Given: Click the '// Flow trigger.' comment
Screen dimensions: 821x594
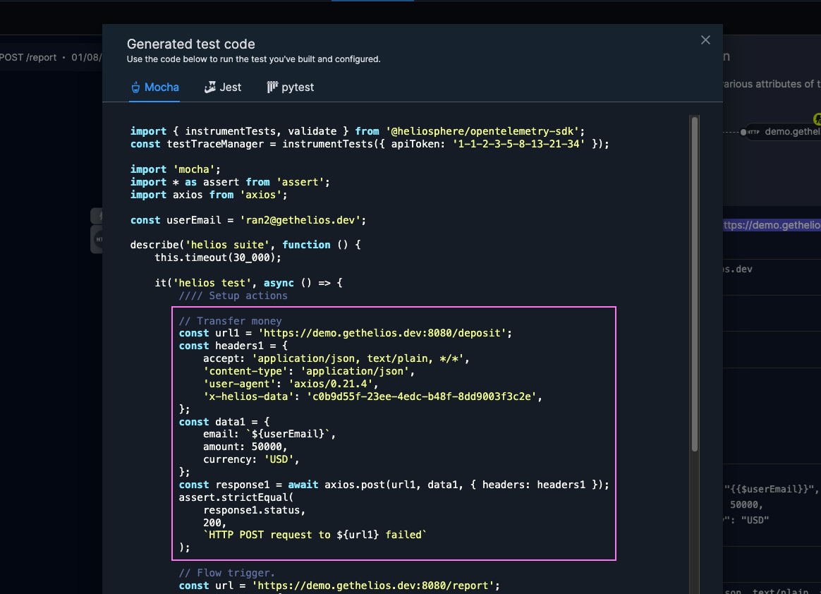Looking at the screenshot, I should click(x=226, y=573).
